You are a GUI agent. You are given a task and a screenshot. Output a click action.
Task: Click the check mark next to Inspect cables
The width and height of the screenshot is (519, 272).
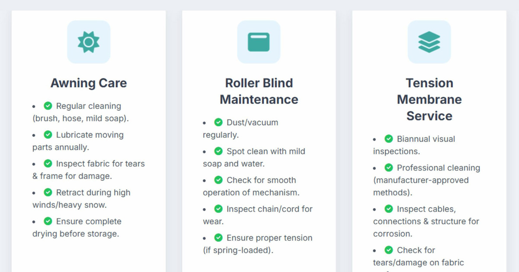point(389,209)
